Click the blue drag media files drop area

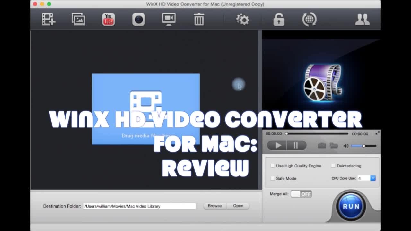coord(146,109)
